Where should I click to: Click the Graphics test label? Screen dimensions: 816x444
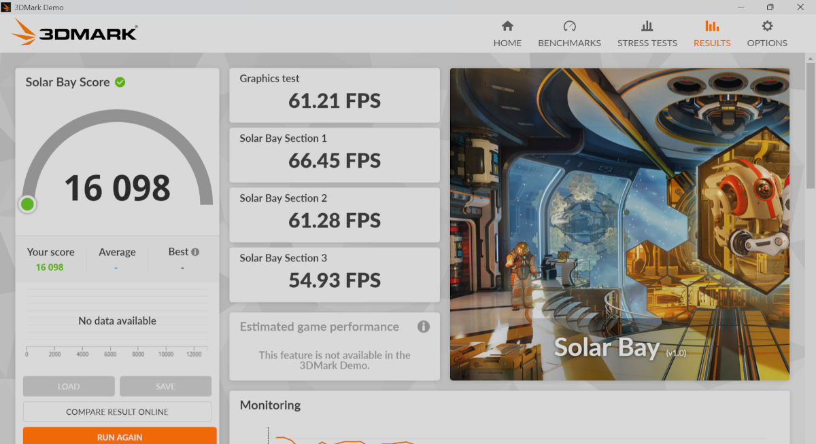coord(269,79)
